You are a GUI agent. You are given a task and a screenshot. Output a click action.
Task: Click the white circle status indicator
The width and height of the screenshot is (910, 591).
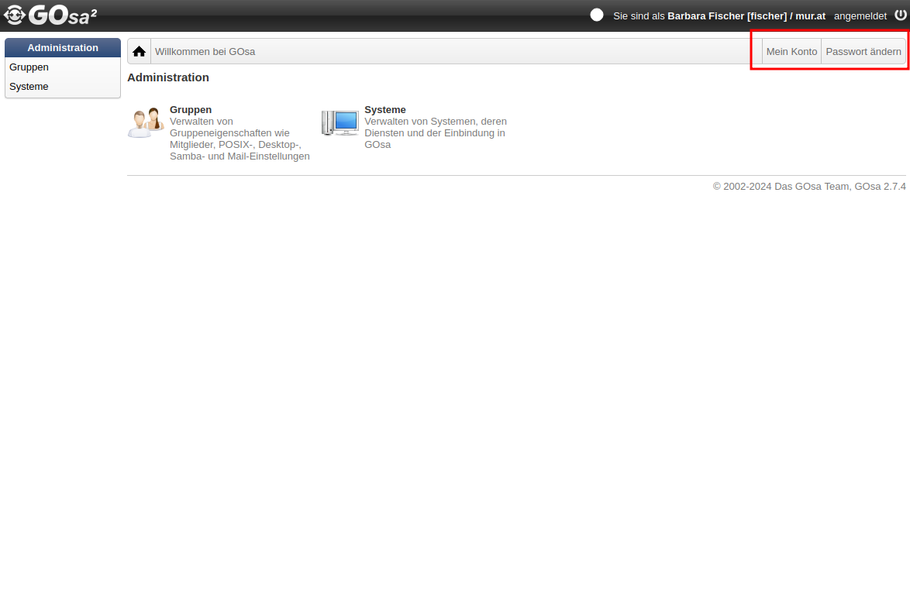click(597, 15)
